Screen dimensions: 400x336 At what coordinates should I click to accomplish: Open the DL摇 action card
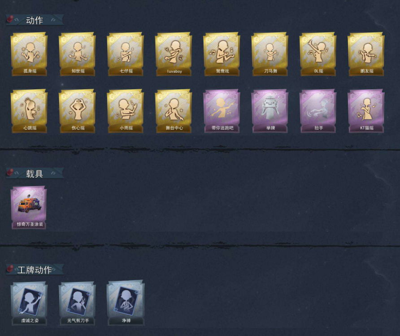[318, 54]
